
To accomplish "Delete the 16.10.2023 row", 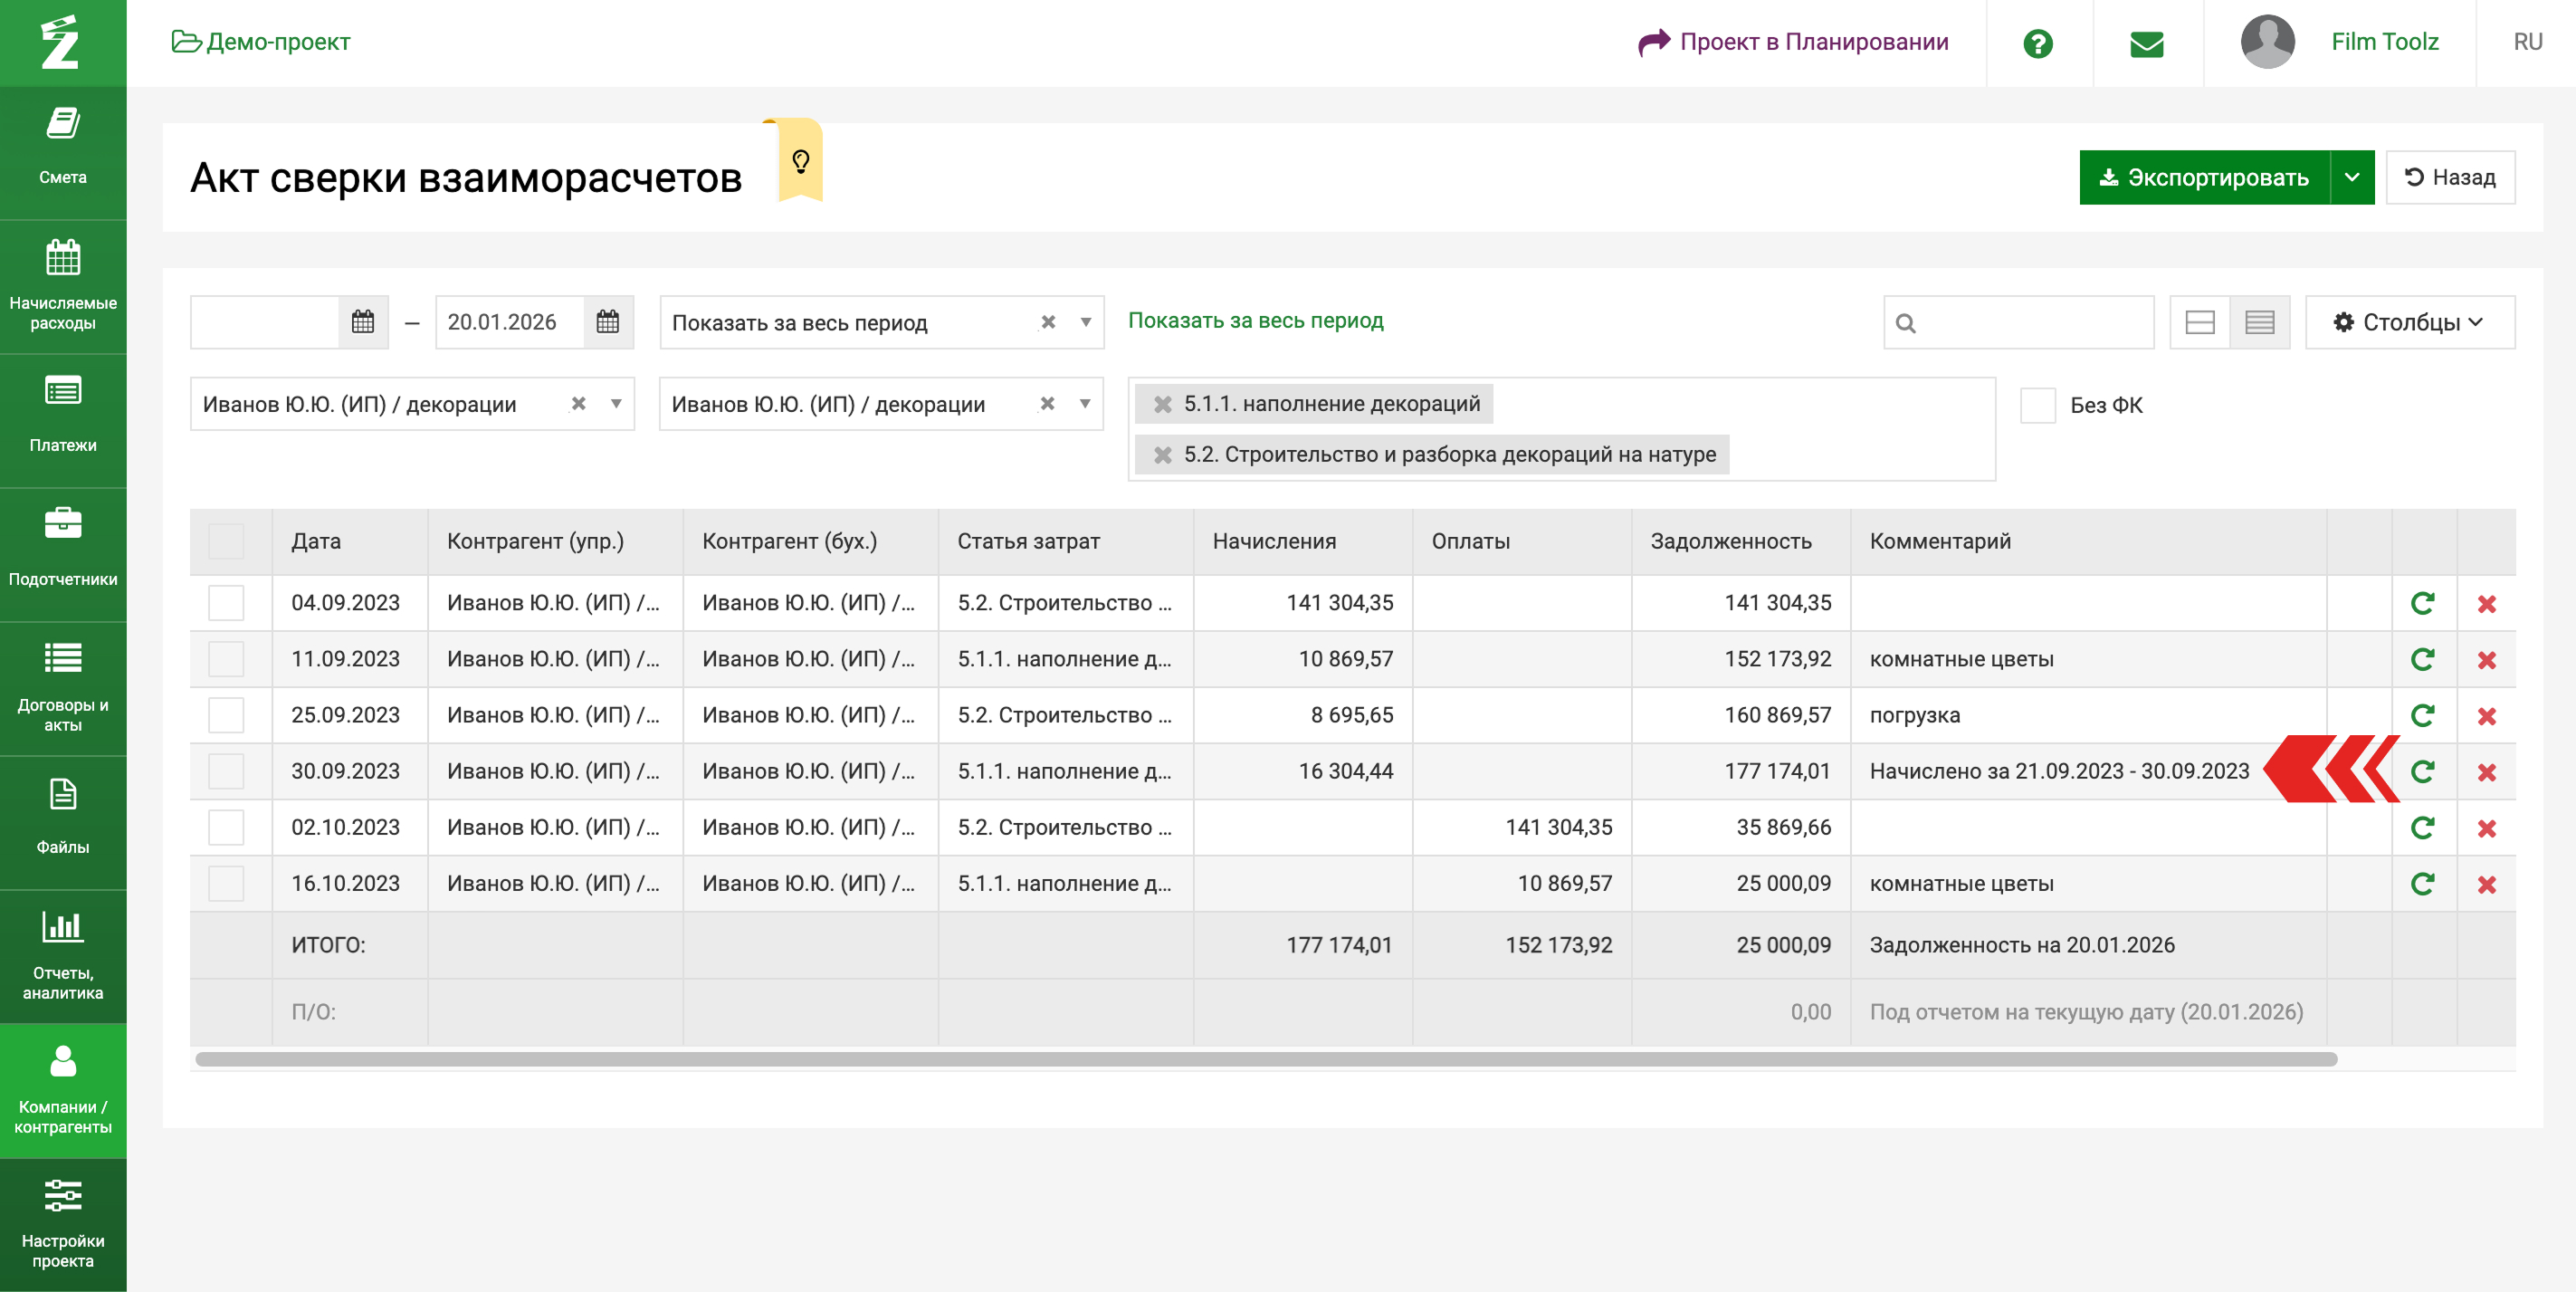I will [x=2486, y=884].
